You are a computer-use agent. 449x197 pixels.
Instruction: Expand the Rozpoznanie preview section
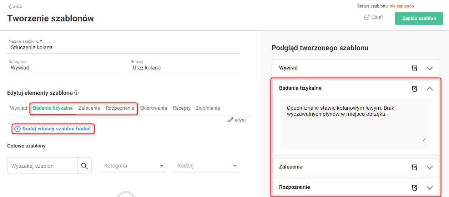tap(430, 187)
